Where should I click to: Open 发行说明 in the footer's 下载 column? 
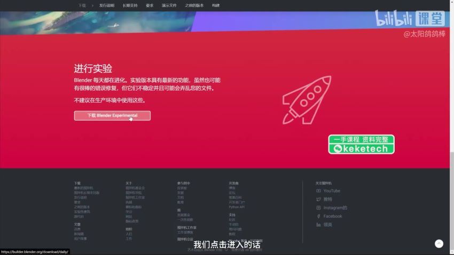coord(80,197)
